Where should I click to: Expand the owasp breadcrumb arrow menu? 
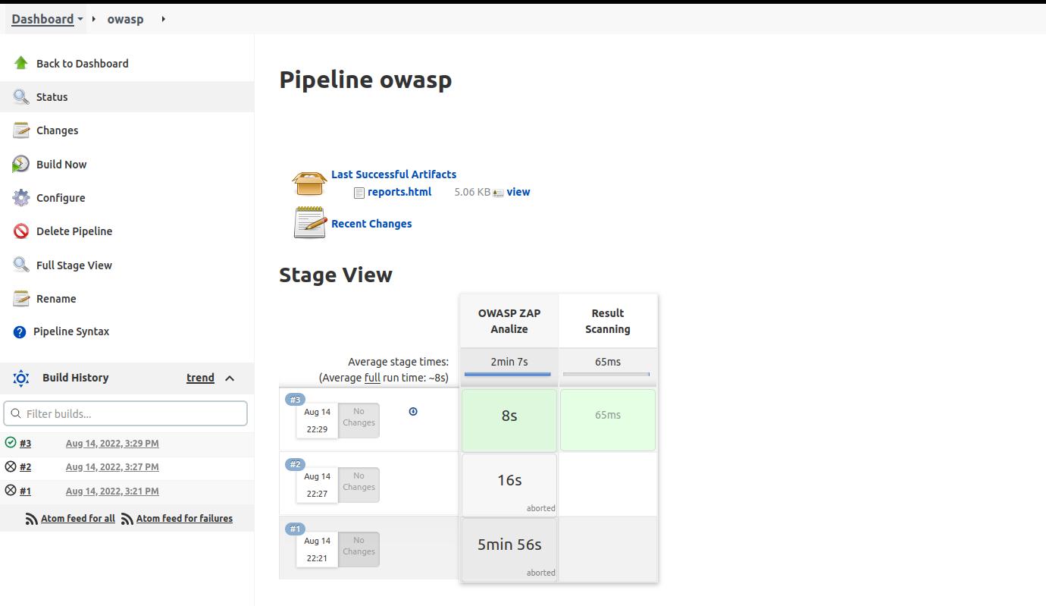(163, 19)
